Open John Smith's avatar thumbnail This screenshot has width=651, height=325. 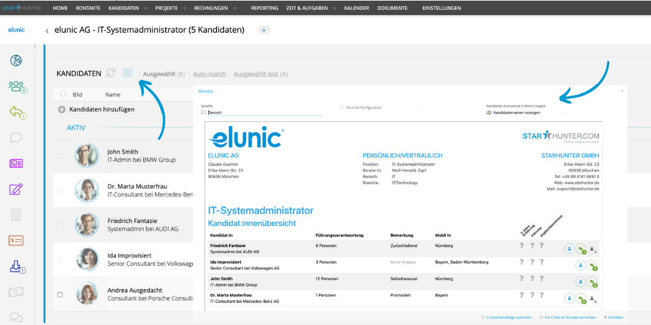87,156
